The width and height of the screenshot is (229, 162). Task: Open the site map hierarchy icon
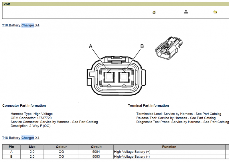click(x=186, y=12)
